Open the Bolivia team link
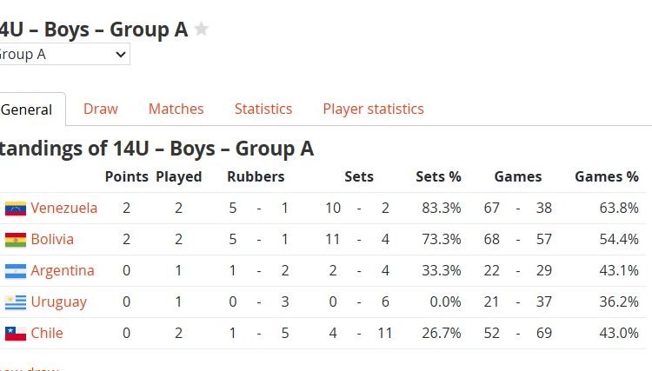Viewport: 652px width, 371px height. tap(52, 240)
